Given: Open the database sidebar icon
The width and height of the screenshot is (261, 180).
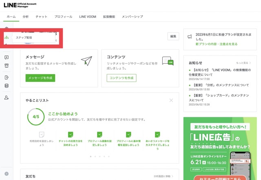Looking at the screenshot, I should pyautogui.click(x=7, y=86).
